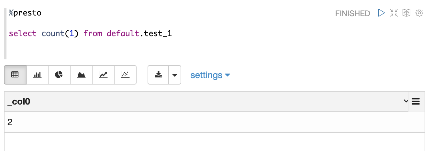Screen dimensions: 433x151
Task: Click the FINISHED status label
Action: pyautogui.click(x=352, y=13)
